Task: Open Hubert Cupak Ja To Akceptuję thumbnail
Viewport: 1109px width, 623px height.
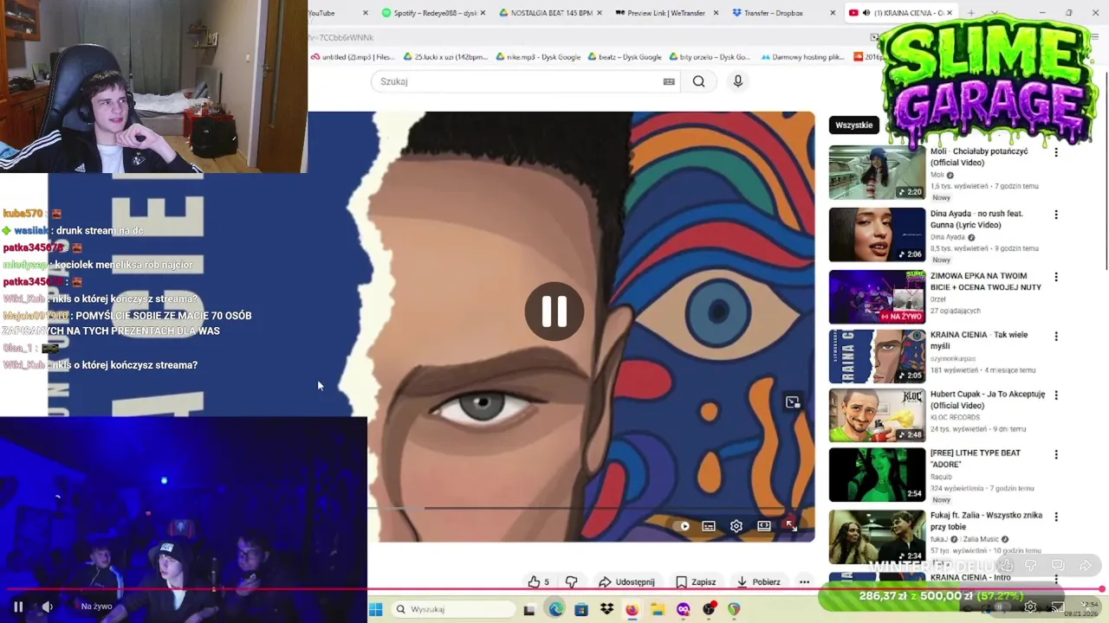Action: [x=877, y=415]
